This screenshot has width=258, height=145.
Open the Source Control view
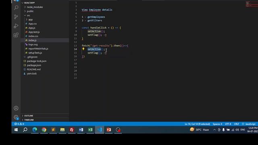click(16, 17)
